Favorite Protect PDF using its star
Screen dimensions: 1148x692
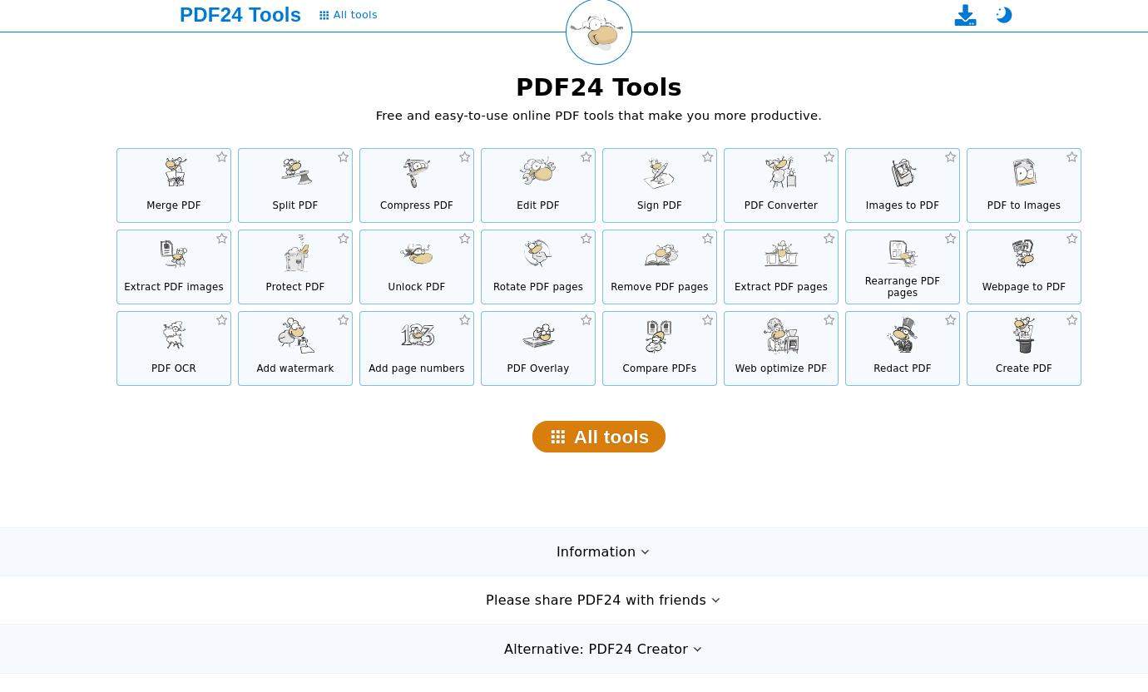[x=343, y=239]
